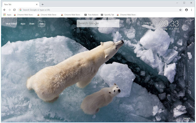Open the Free Addons bookmark
The image size is (196, 123).
coord(91,15)
